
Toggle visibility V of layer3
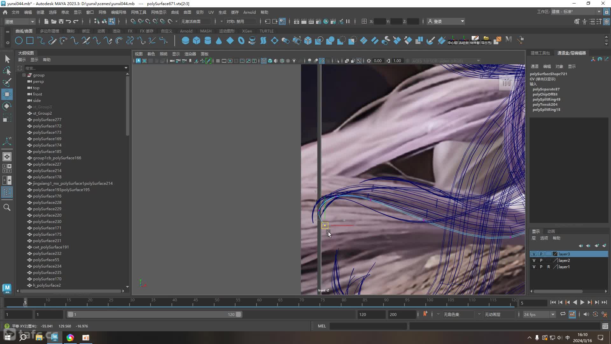tap(534, 254)
